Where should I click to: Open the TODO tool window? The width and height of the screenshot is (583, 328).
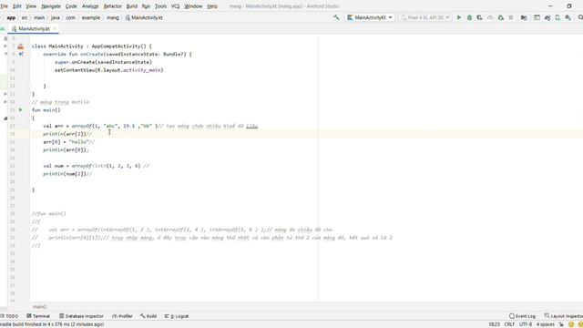point(10,316)
